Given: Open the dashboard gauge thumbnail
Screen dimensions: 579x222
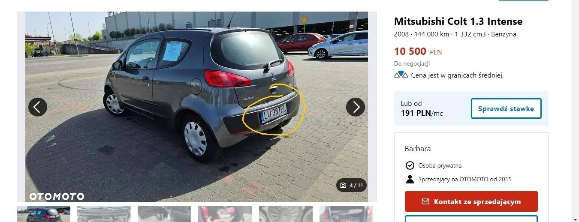Looking at the screenshot, I should tap(286, 214).
